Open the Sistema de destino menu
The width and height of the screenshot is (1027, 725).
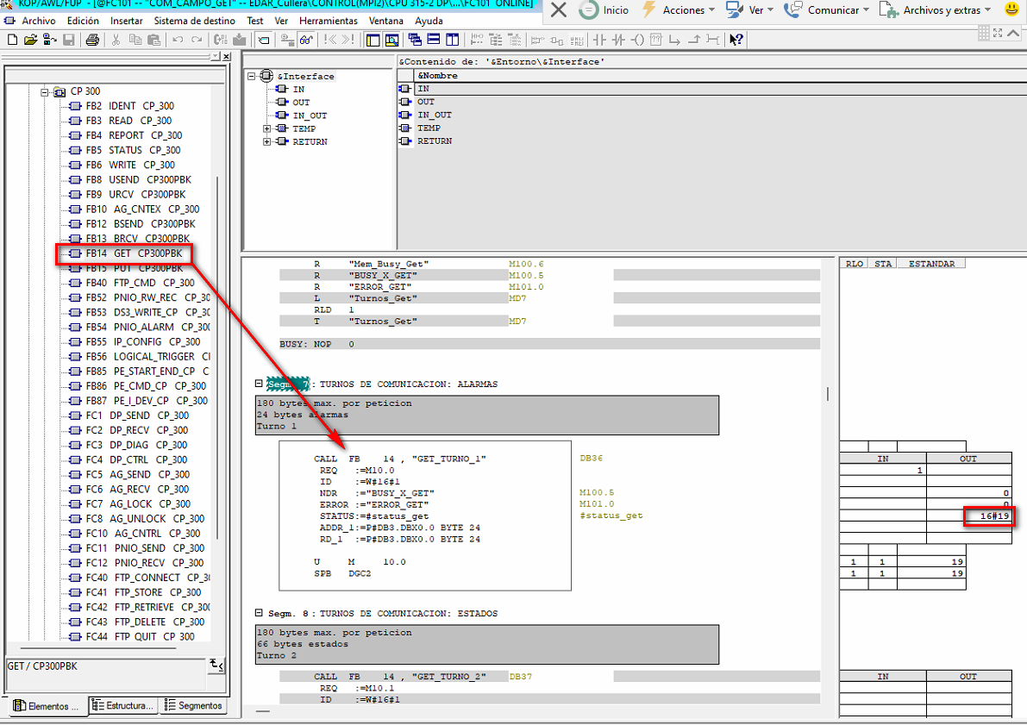click(x=195, y=21)
